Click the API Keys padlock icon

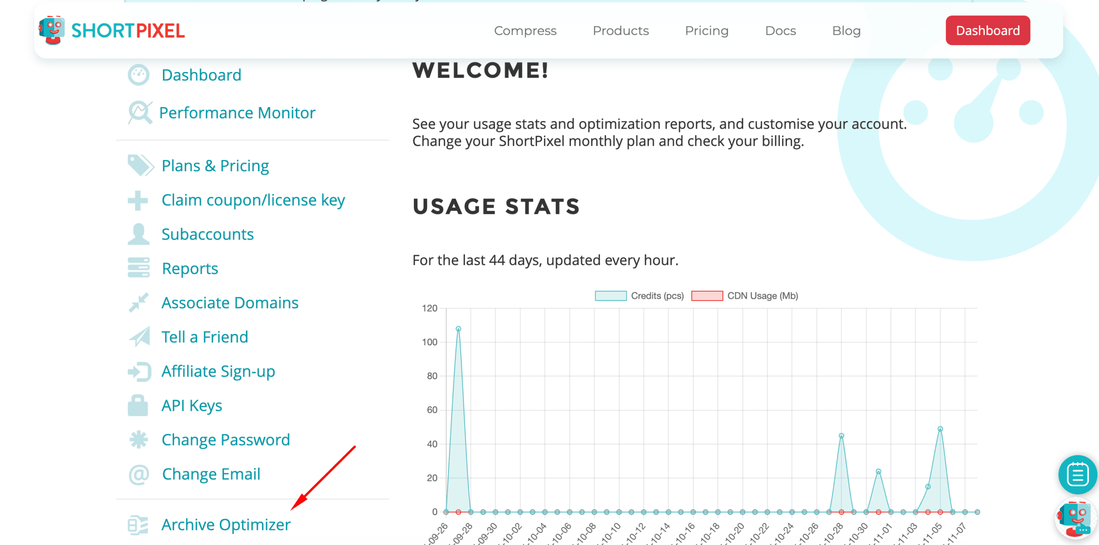138,405
